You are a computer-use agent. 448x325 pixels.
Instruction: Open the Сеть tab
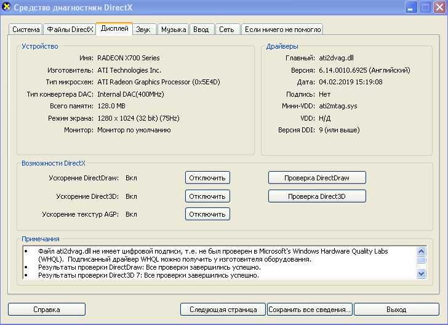[228, 30]
